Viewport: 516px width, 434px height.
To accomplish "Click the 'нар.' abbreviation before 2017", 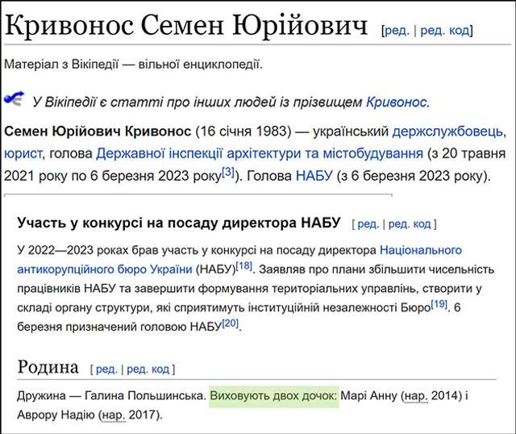I will (113, 415).
